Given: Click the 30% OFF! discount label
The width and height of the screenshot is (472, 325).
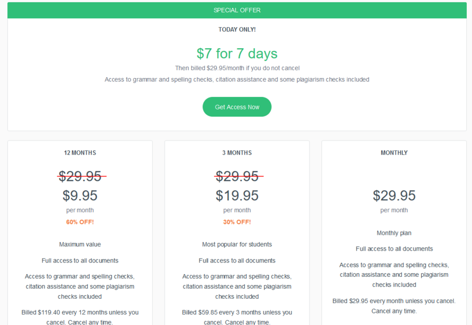Looking at the screenshot, I should (237, 222).
